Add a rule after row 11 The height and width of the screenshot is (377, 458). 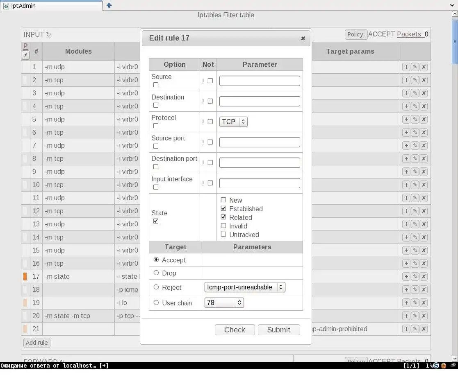[406, 198]
